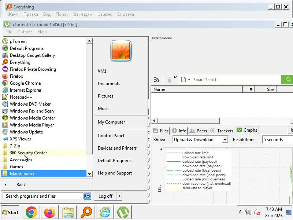Sort torrents by Name column header
This screenshot has height=220, width=293.
click(197, 89)
